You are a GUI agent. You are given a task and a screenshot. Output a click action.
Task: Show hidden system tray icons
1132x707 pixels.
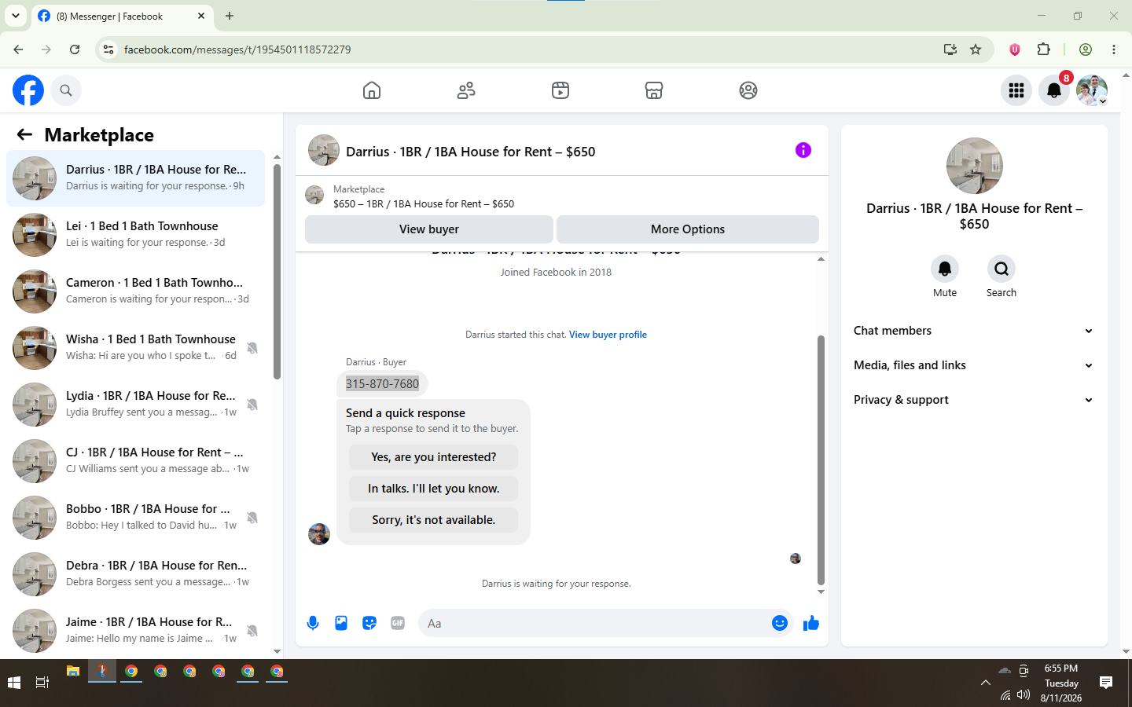point(985,683)
